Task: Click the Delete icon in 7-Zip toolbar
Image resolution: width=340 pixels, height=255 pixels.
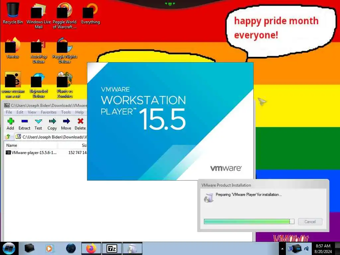Action: tap(80, 124)
